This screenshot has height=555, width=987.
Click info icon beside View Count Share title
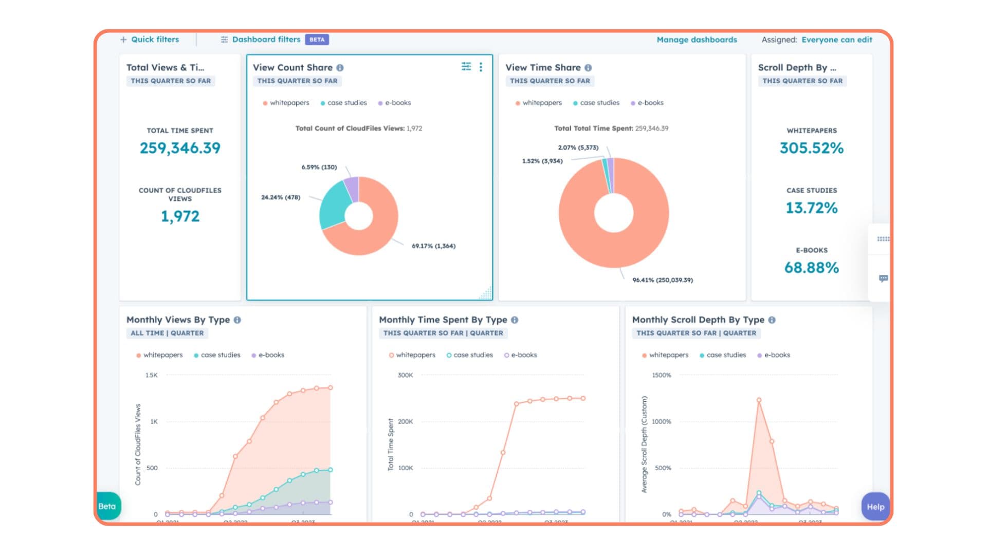pyautogui.click(x=340, y=68)
